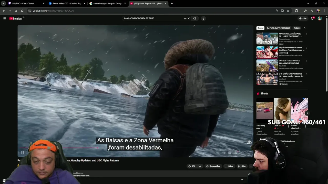Open YouTube account avatar menu
Image resolution: width=328 pixels, height=184 pixels.
point(320,18)
